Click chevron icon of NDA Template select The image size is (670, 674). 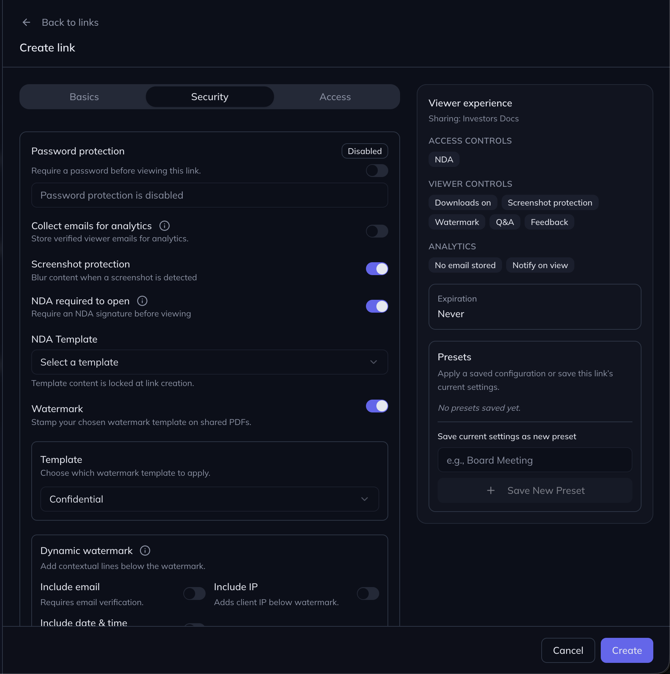click(x=373, y=362)
